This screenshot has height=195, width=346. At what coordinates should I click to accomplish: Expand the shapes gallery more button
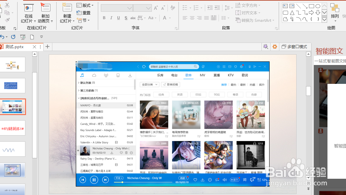[324, 19]
